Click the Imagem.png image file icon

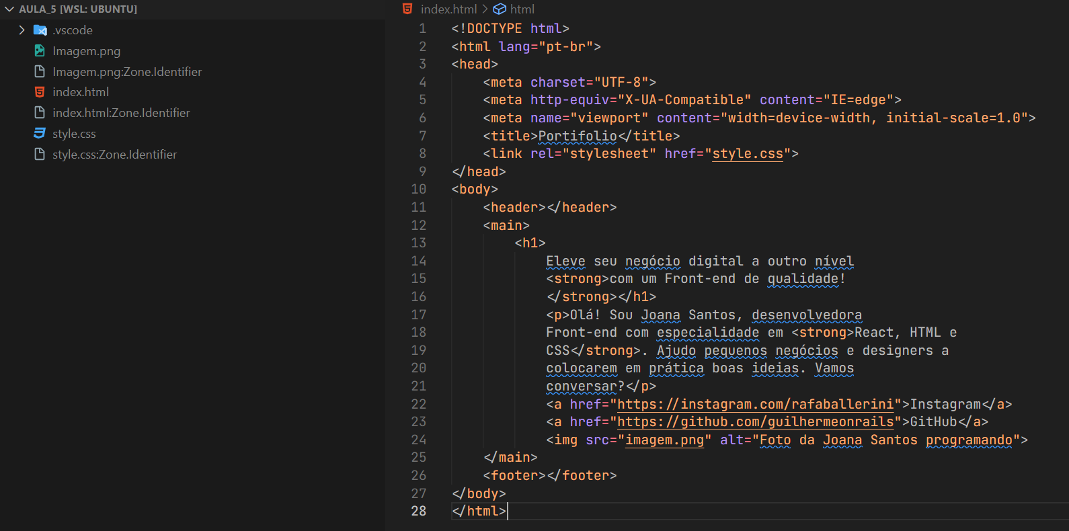click(x=40, y=51)
